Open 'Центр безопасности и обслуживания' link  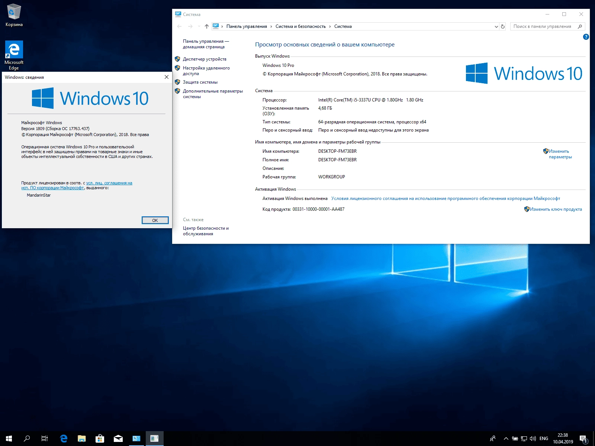[206, 231]
